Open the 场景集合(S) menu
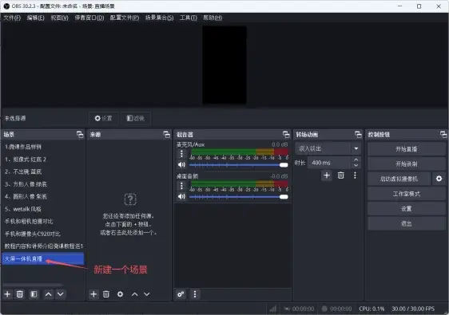 click(x=159, y=18)
